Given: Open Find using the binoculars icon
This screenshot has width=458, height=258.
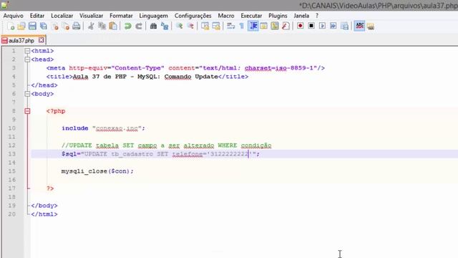Looking at the screenshot, I should click(153, 27).
